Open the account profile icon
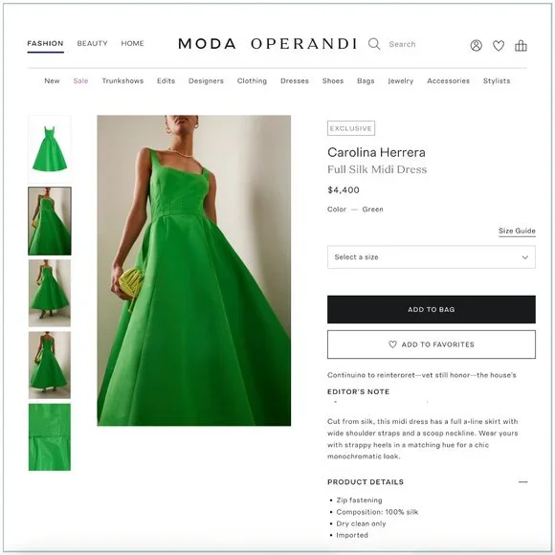Viewport: 555px width, 555px height. click(477, 45)
